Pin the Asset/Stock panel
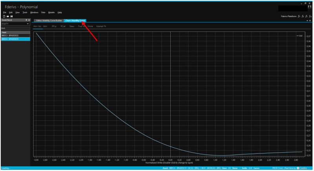The image size is (314, 171). pyautogui.click(x=26, y=20)
